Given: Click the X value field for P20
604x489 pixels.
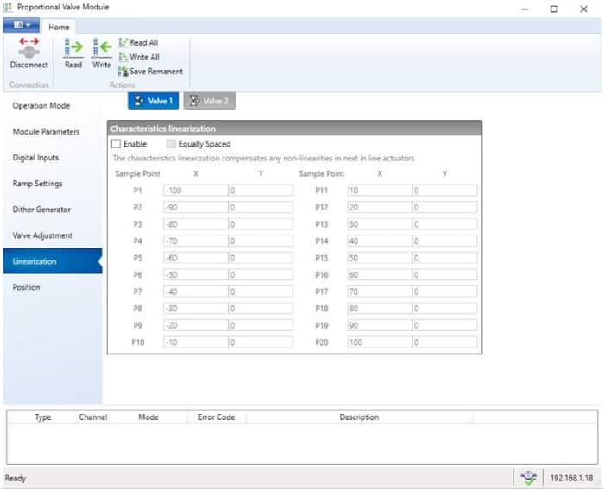Looking at the screenshot, I should (378, 342).
